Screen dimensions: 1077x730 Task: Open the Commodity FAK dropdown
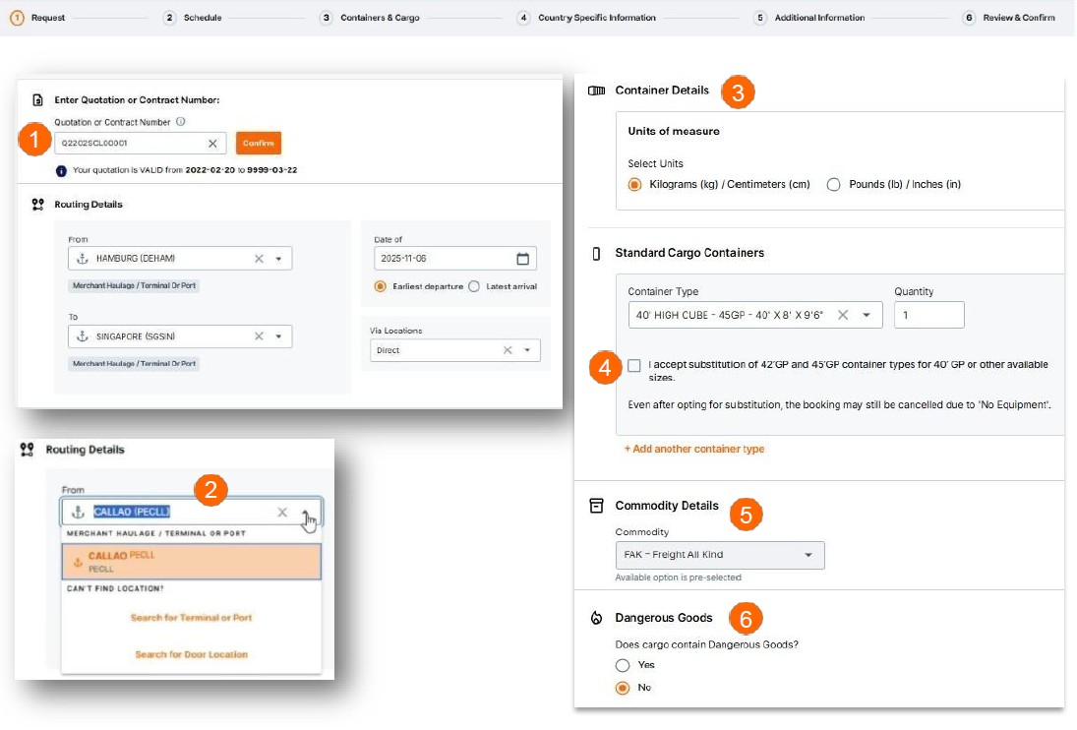coord(808,555)
